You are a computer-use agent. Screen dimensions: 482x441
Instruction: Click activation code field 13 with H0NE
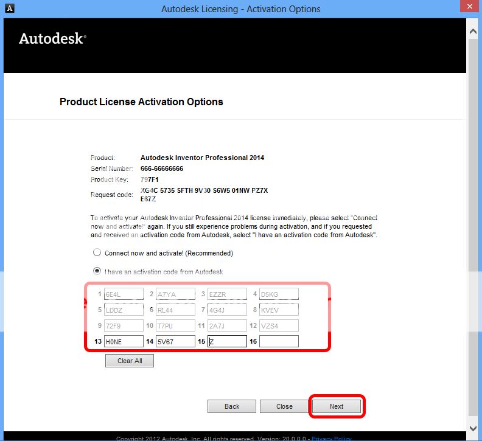click(124, 341)
